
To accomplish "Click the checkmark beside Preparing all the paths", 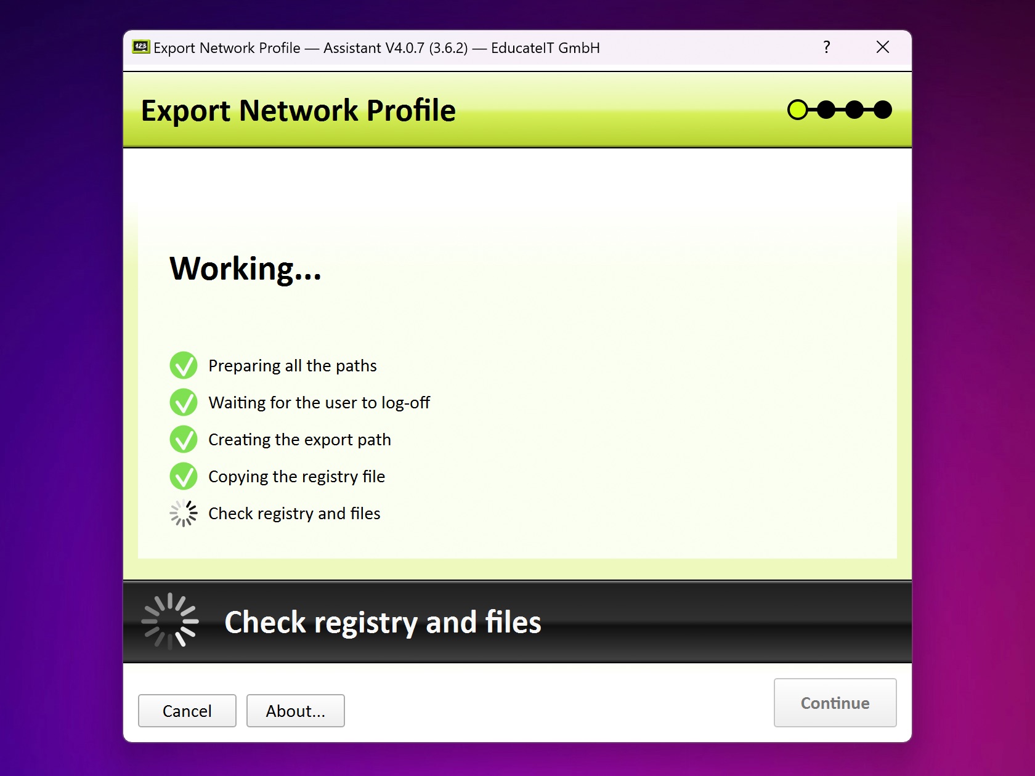I will point(183,365).
